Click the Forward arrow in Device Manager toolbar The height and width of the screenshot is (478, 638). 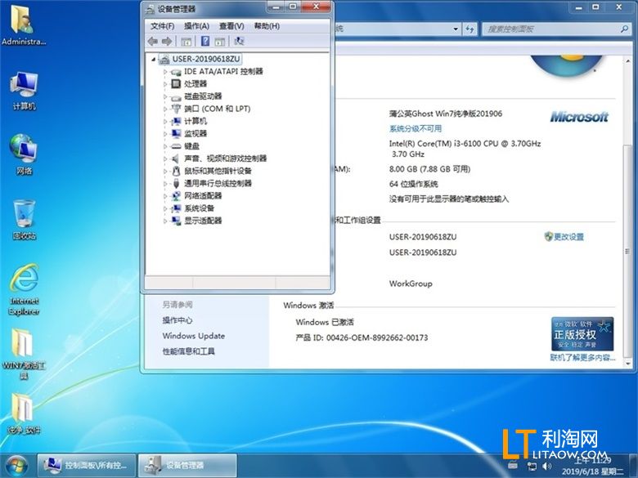pyautogui.click(x=167, y=41)
